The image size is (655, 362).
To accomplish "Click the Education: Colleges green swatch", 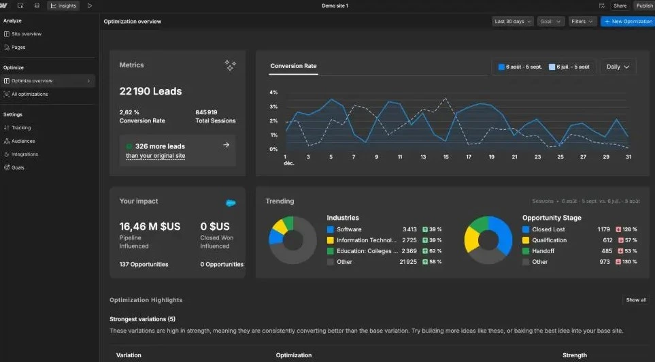I will click(330, 251).
